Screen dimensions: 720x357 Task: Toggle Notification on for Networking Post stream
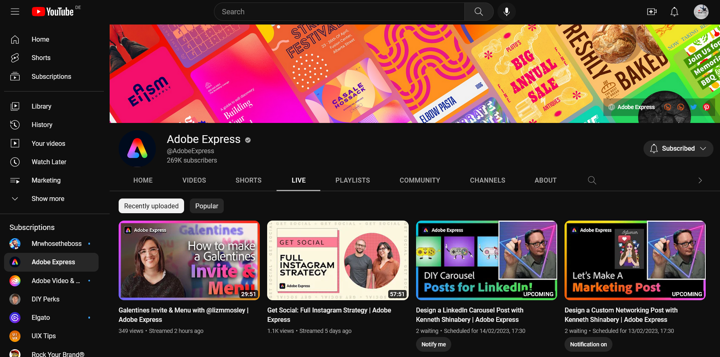coord(588,344)
